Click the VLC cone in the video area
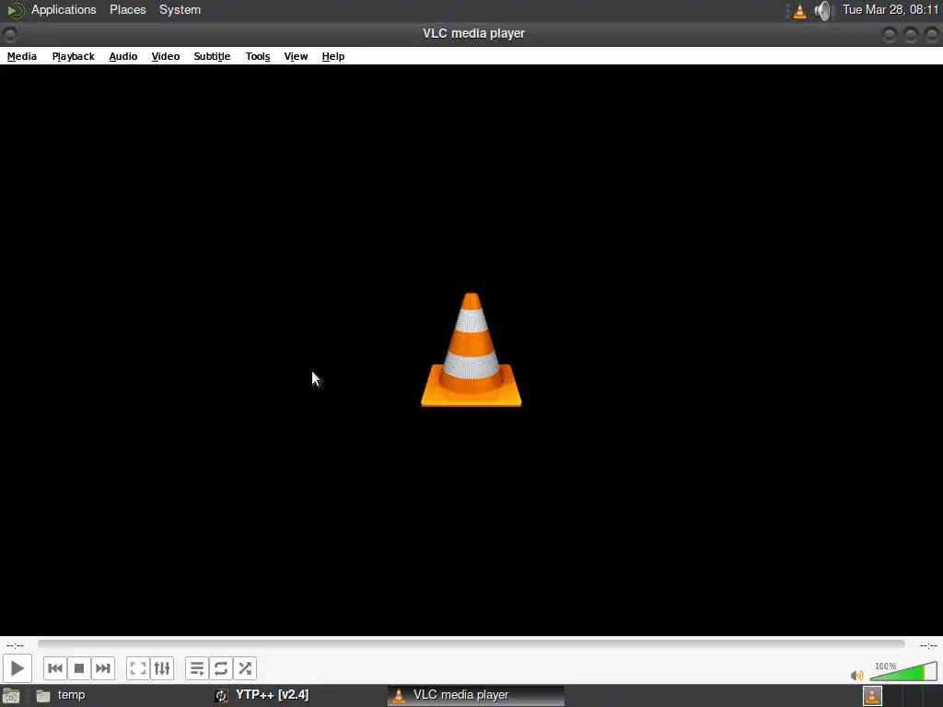This screenshot has width=943, height=707. [x=471, y=349]
